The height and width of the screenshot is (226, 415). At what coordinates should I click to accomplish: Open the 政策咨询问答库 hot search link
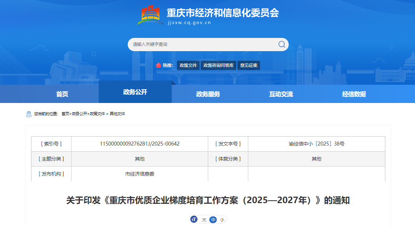[x=218, y=65]
